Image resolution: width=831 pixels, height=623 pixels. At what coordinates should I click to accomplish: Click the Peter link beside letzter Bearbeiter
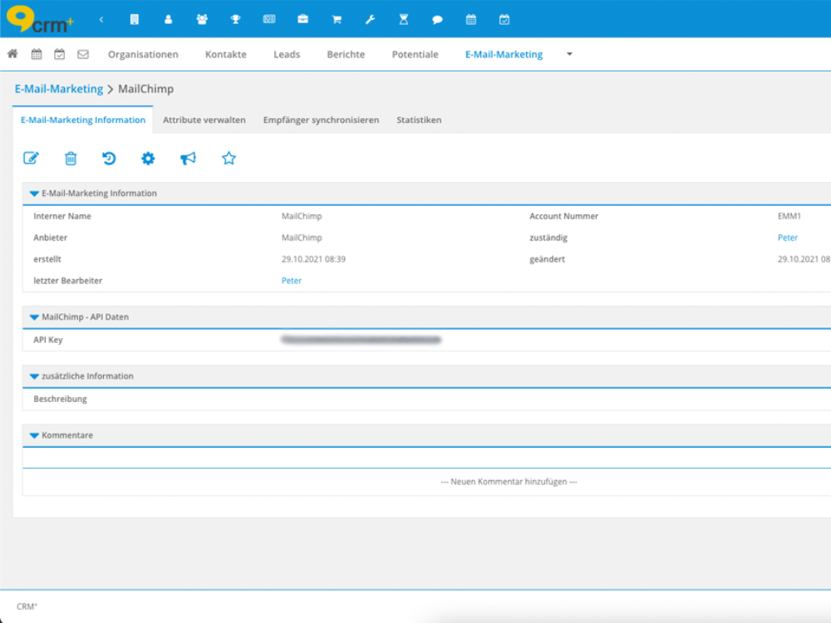(292, 281)
